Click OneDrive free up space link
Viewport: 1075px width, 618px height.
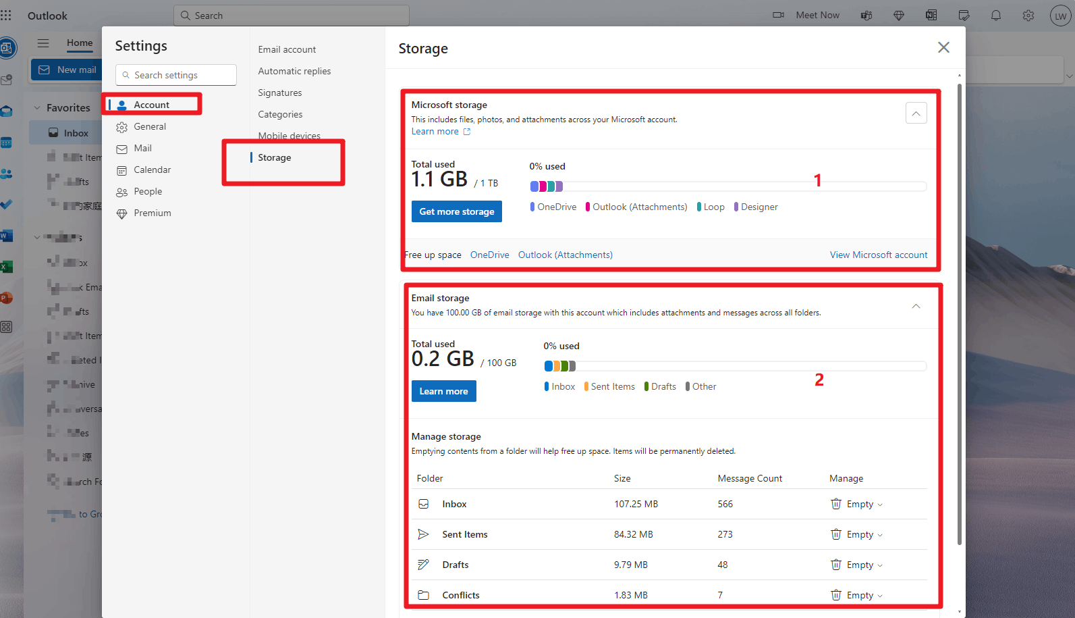pos(490,255)
